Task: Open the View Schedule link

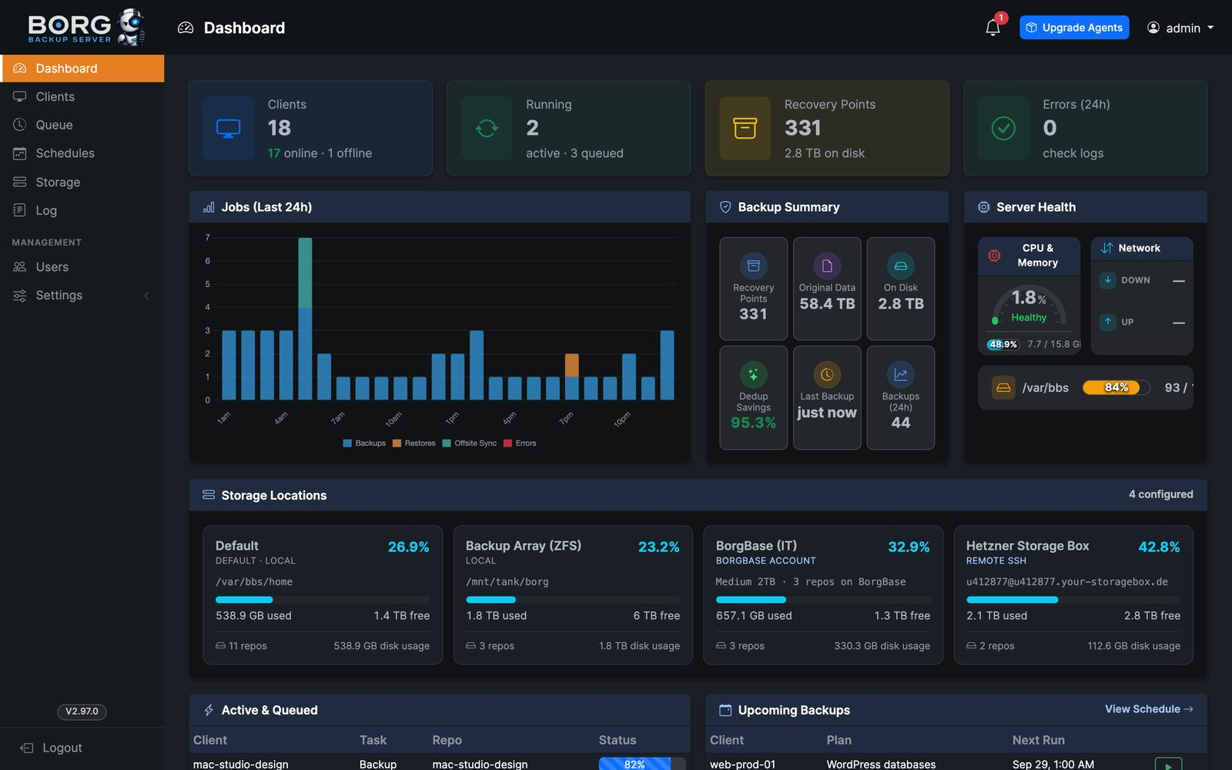Action: point(1149,709)
